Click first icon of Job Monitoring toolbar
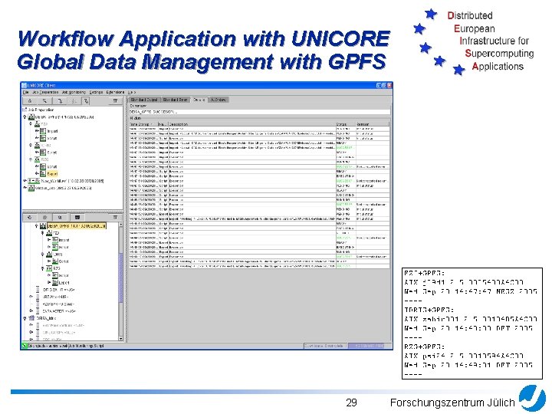This screenshot has height=414, width=552. (30, 218)
